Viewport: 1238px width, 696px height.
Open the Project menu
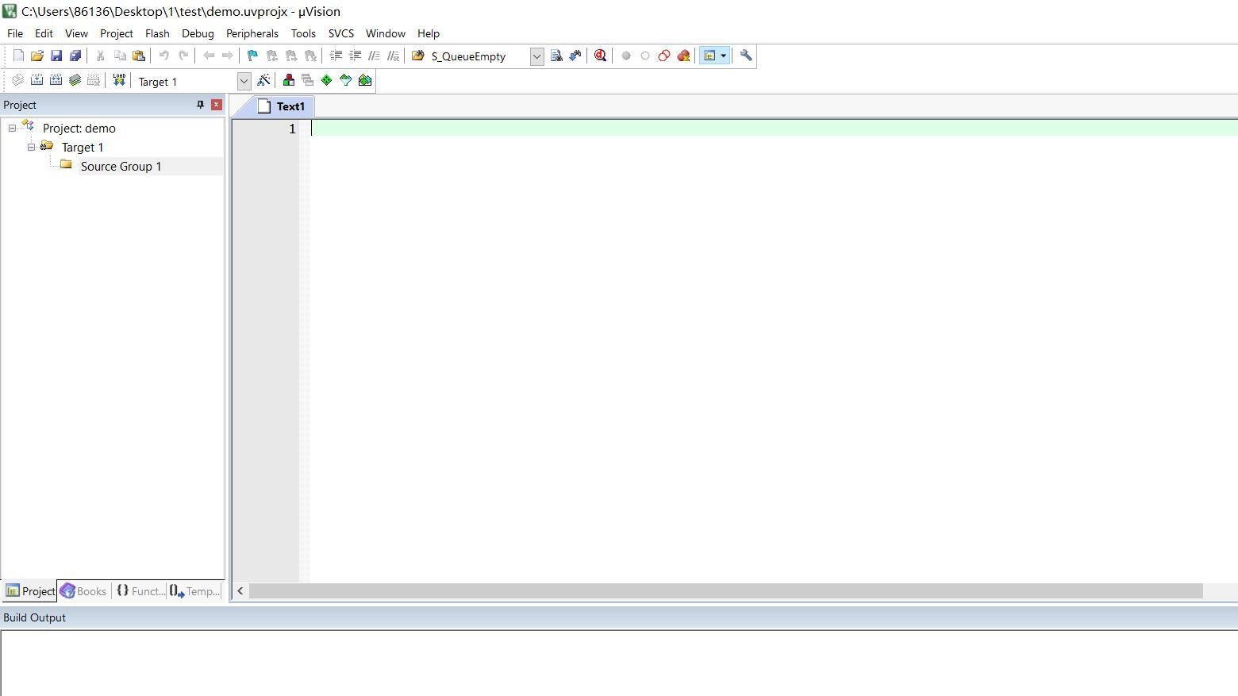pyautogui.click(x=116, y=33)
